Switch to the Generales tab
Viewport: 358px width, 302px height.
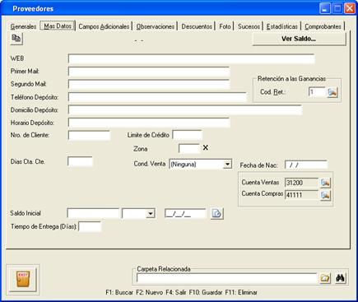[x=23, y=26]
